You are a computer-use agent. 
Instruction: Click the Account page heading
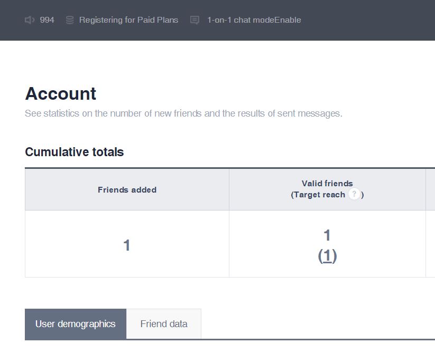pos(61,93)
